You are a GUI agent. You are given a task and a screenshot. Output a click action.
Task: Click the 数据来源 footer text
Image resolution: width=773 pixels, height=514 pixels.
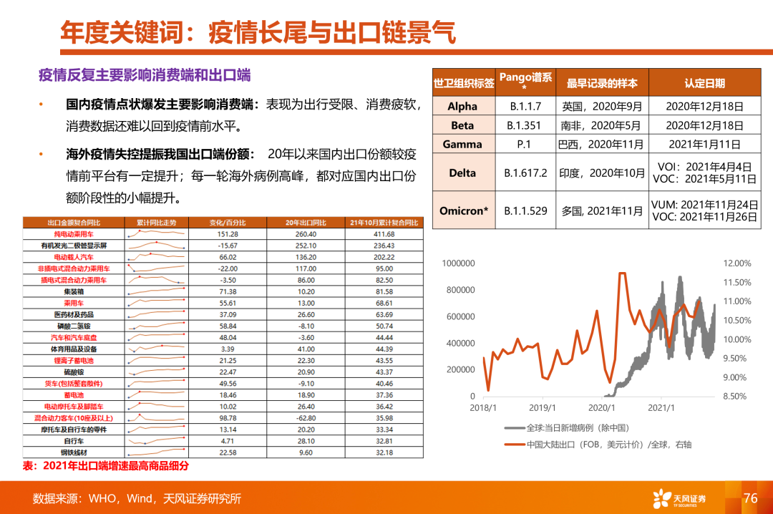click(x=136, y=498)
